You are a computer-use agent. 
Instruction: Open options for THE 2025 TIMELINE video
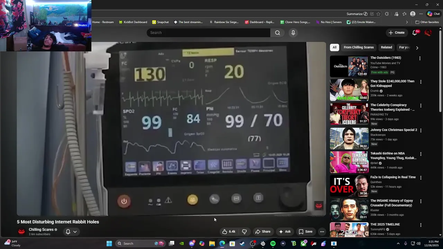[421, 225]
